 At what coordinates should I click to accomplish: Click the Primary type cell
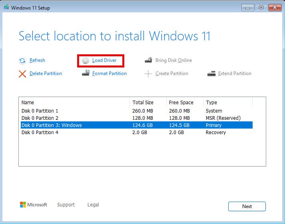pos(213,125)
